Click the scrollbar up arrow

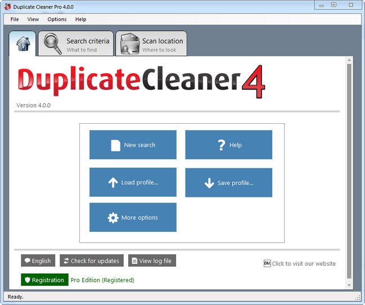[x=349, y=60]
